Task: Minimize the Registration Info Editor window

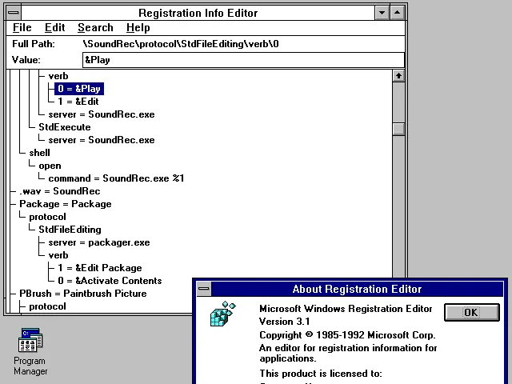Action: point(382,13)
